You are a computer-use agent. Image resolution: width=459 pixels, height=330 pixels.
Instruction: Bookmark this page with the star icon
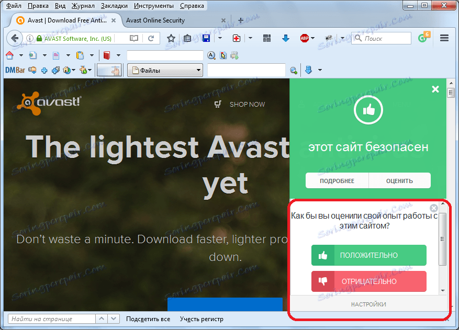coord(171,38)
